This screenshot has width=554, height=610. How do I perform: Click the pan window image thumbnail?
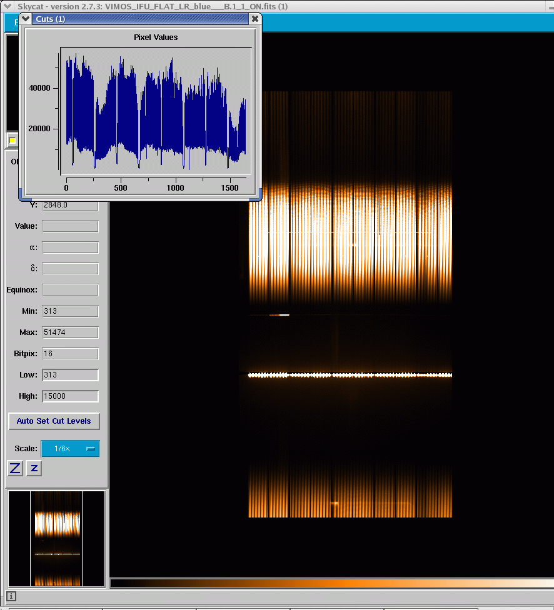56,538
